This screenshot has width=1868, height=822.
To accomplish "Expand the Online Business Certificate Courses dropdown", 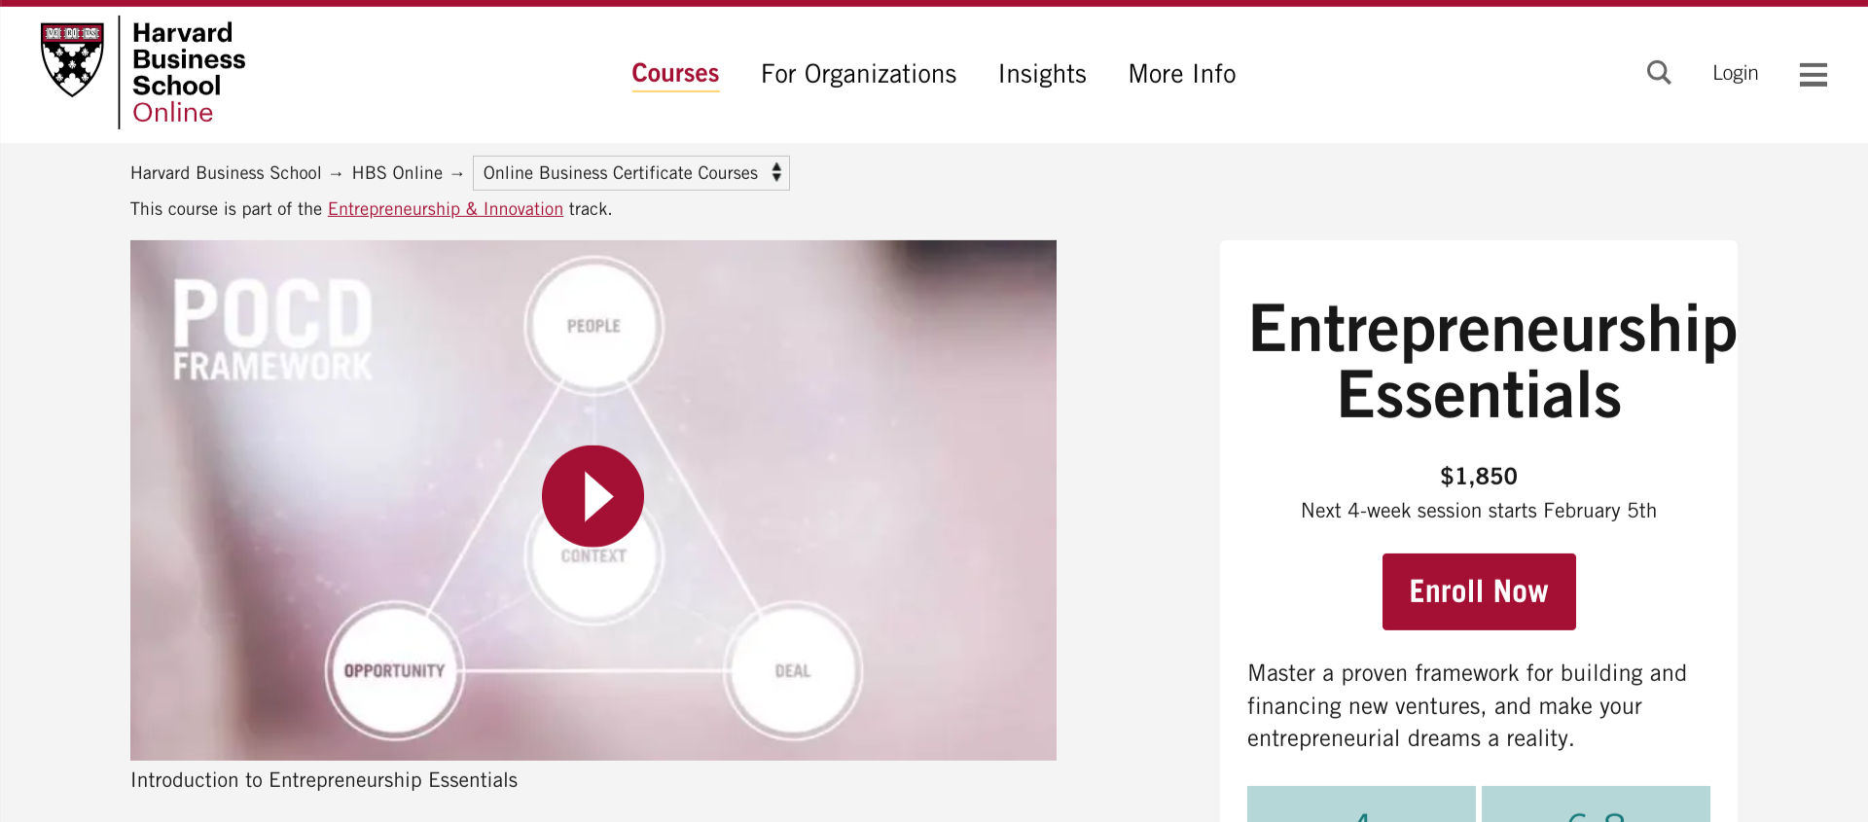I will (630, 173).
